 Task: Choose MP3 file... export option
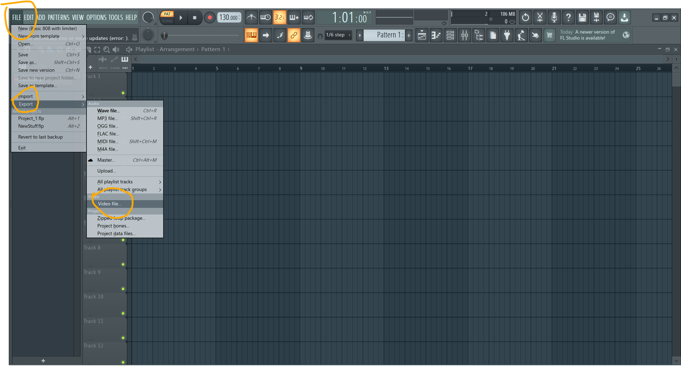click(125, 118)
